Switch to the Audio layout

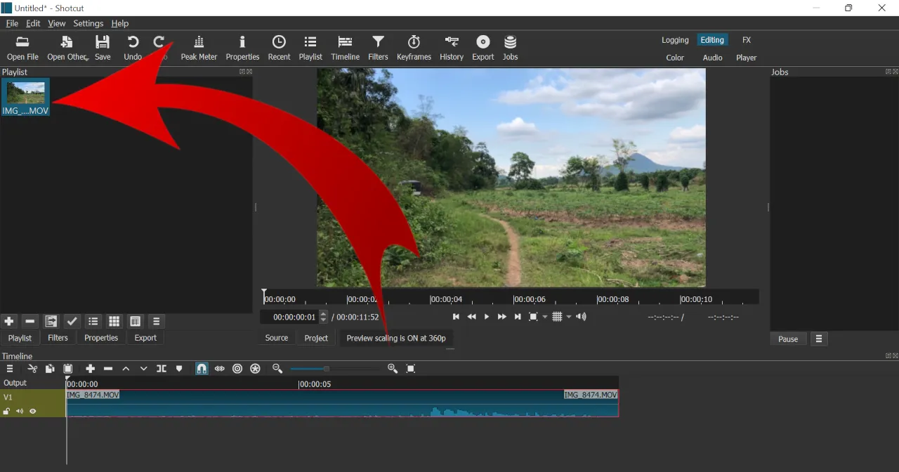[x=712, y=58]
